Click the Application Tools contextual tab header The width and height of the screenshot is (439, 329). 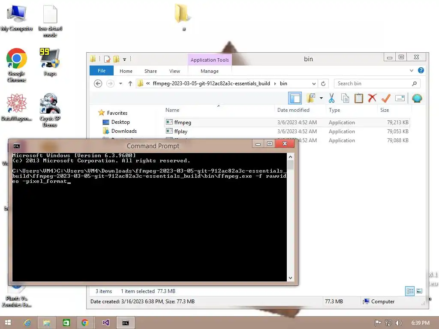(210, 60)
